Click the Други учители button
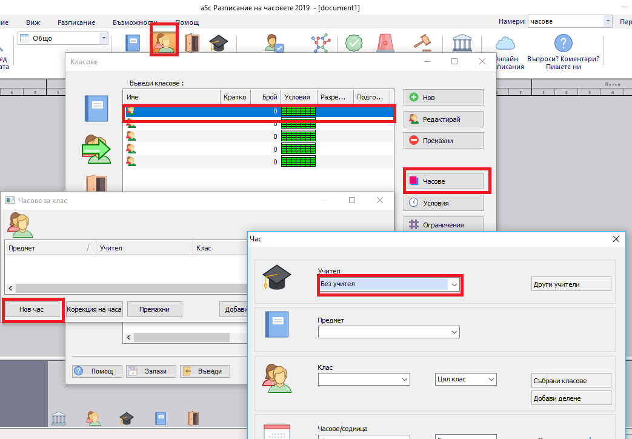 (x=571, y=284)
